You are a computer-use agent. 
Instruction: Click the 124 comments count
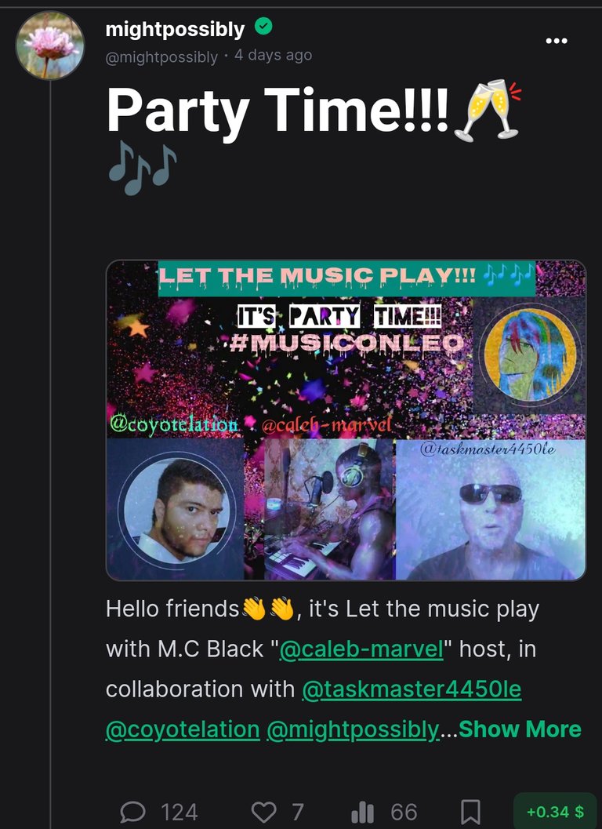[x=180, y=812]
